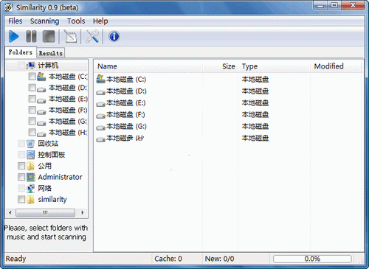Select 回收站 in the folder tree

coord(48,144)
